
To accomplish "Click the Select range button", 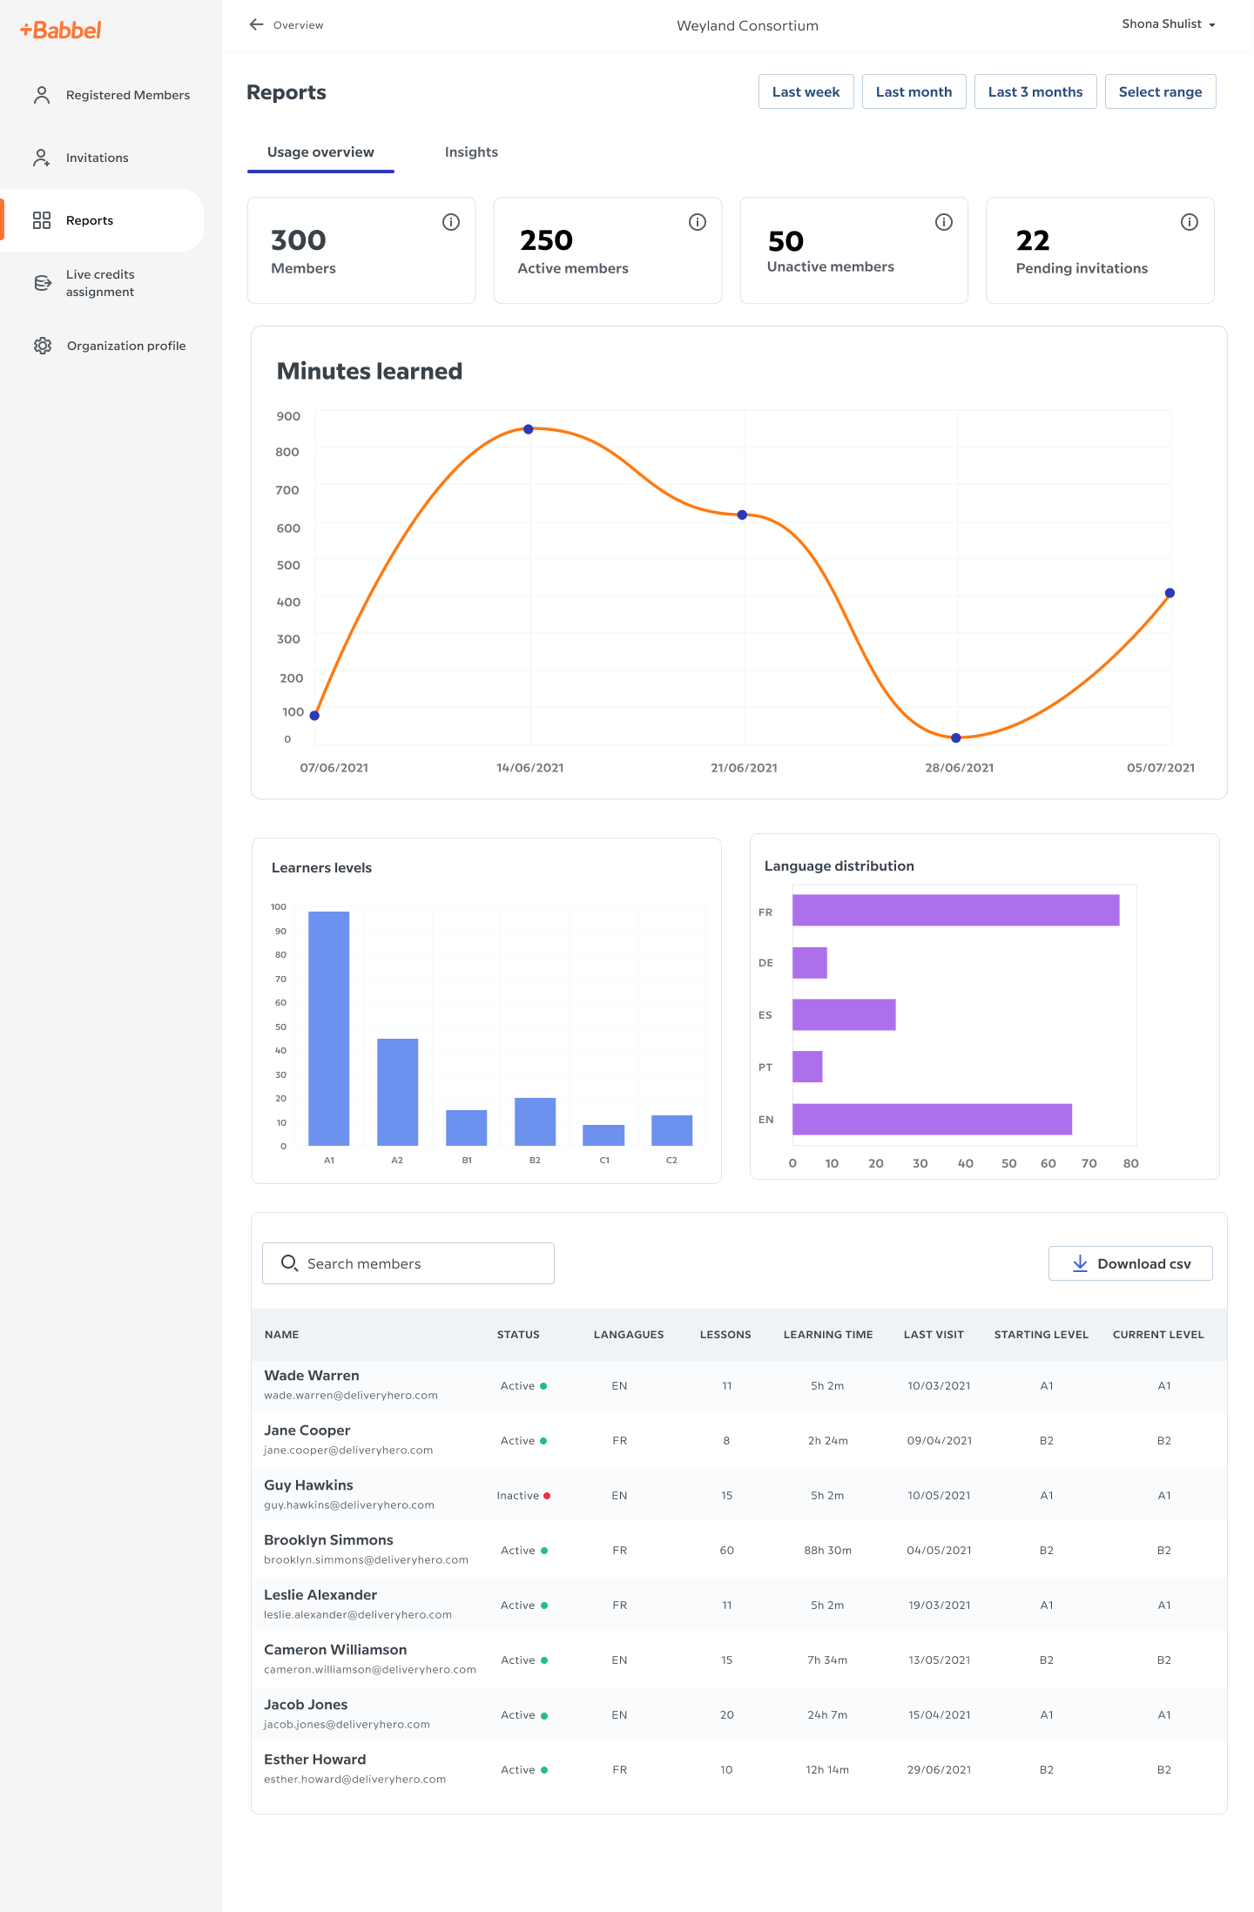I will click(x=1160, y=91).
